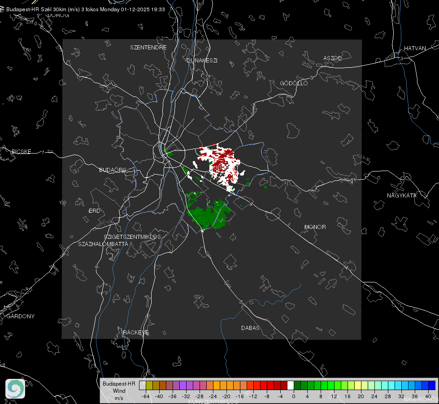Click the DABAS map label
This screenshot has width=439, height=404.
click(250, 328)
